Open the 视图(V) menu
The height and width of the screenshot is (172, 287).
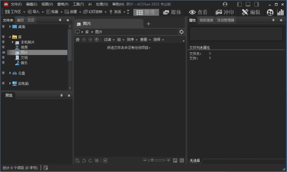tap(47, 4)
